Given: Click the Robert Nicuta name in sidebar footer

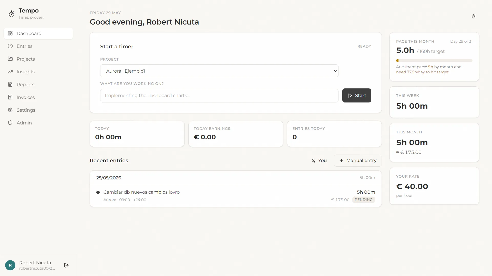Looking at the screenshot, I should [35, 262].
